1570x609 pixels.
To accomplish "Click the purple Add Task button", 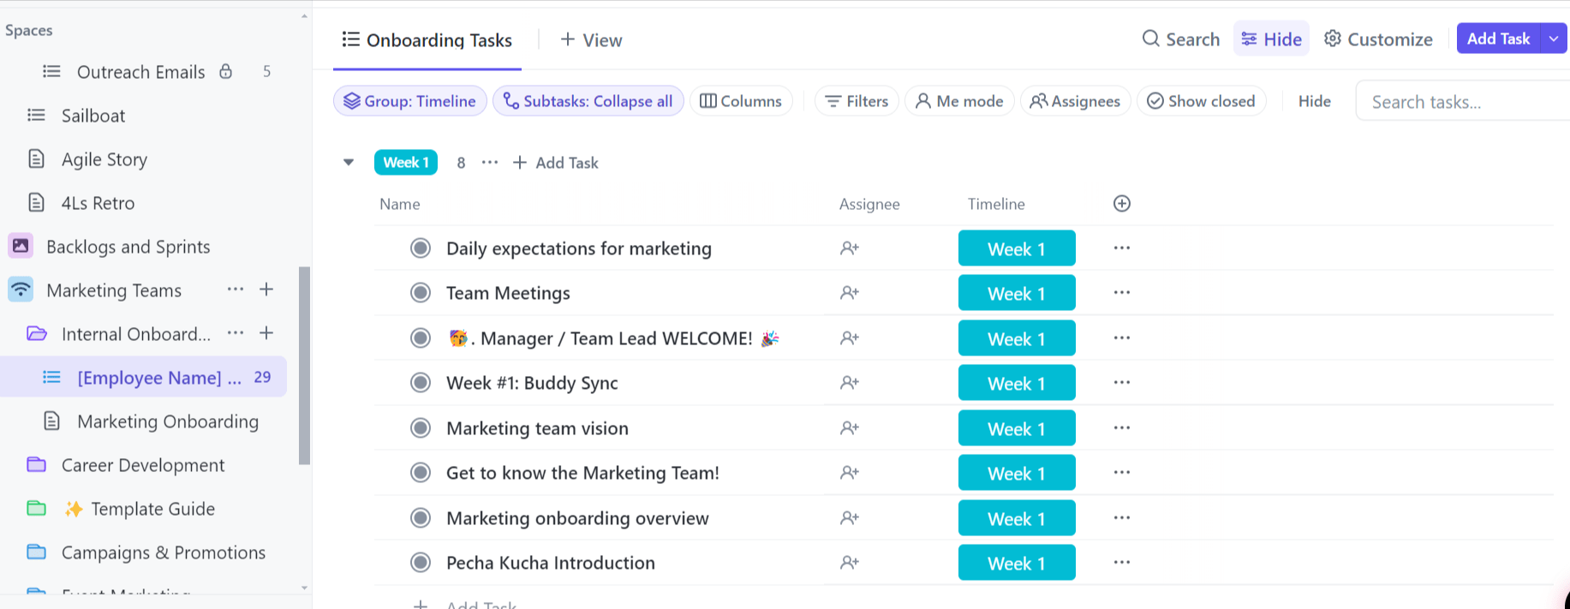I will click(1498, 39).
